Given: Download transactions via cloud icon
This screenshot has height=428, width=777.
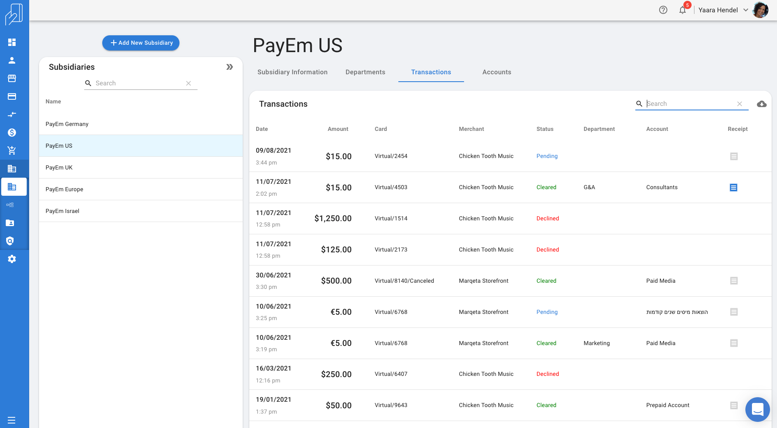Looking at the screenshot, I should 761,104.
